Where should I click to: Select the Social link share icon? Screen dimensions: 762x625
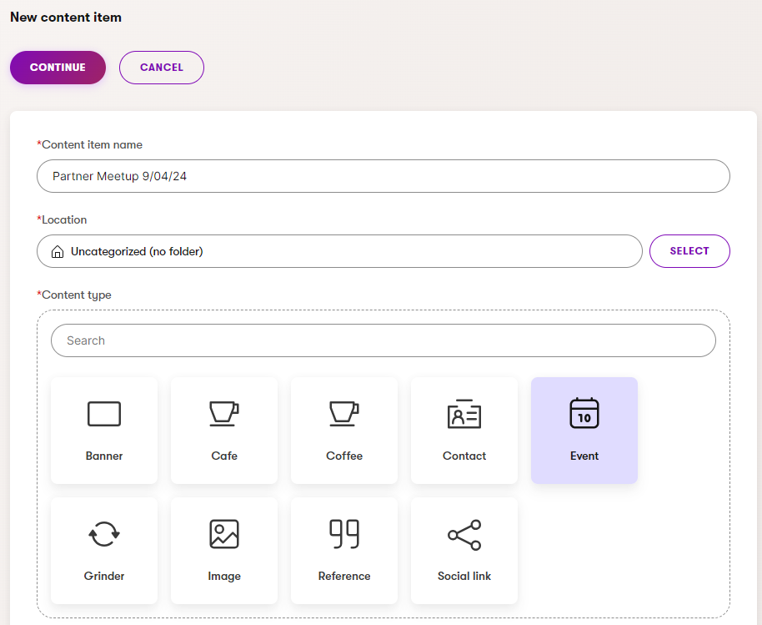click(x=464, y=534)
